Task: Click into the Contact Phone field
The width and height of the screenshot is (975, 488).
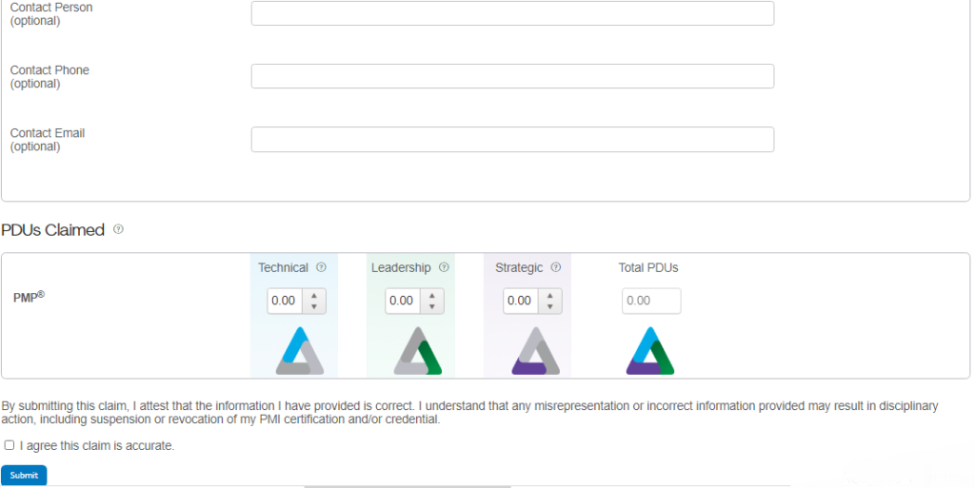Action: pyautogui.click(x=512, y=76)
